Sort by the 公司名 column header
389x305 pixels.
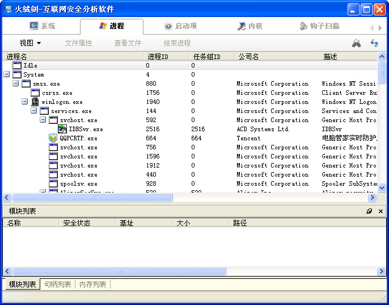[277, 57]
